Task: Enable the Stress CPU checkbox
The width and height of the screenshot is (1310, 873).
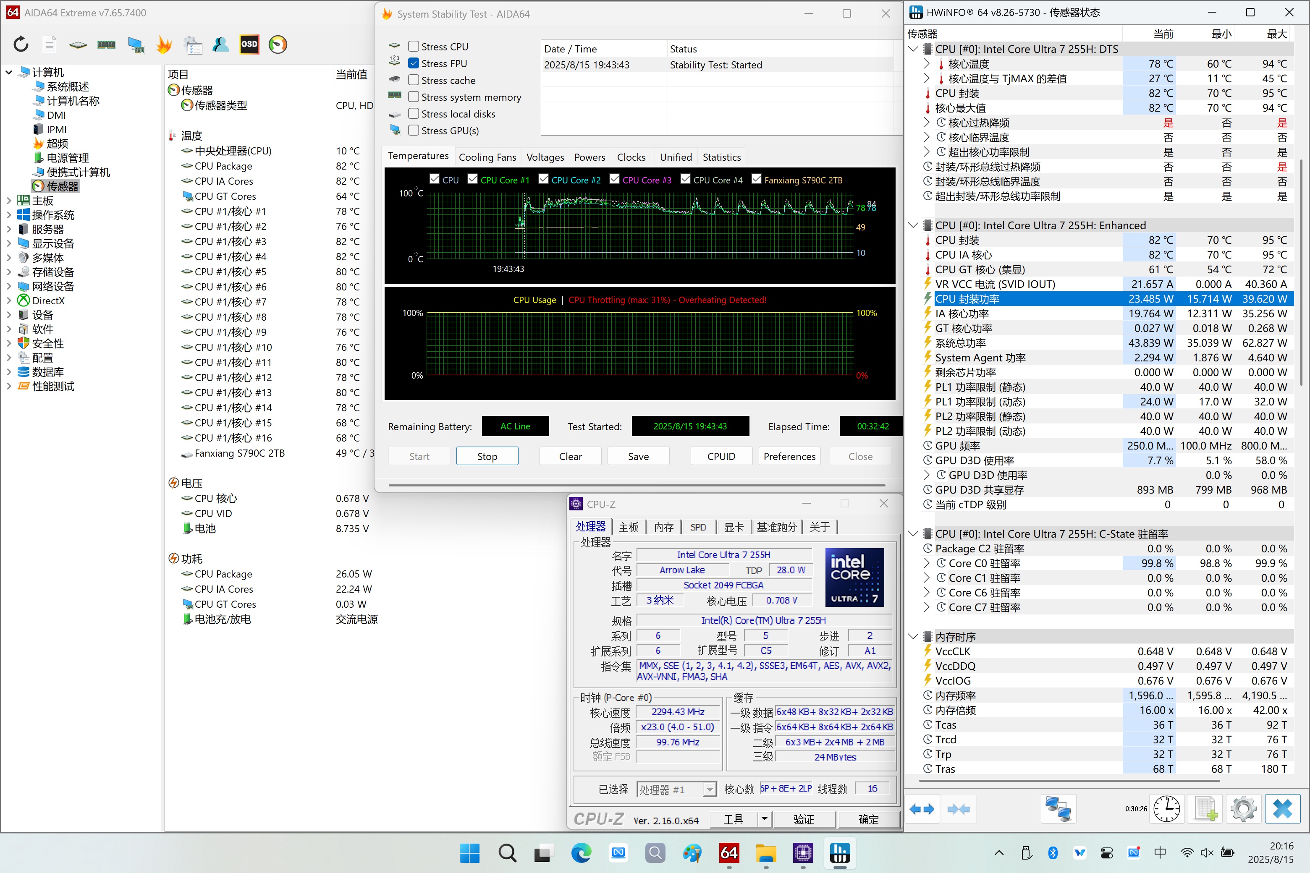Action: point(413,46)
